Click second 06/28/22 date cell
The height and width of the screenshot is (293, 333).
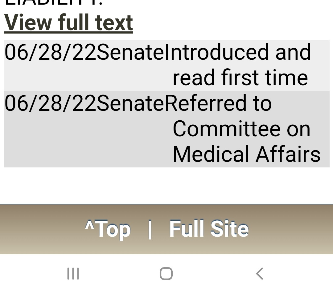(51, 103)
